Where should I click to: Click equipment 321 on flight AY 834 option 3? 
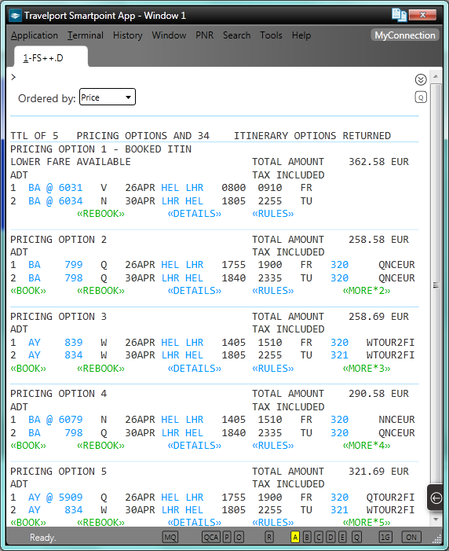(x=339, y=355)
